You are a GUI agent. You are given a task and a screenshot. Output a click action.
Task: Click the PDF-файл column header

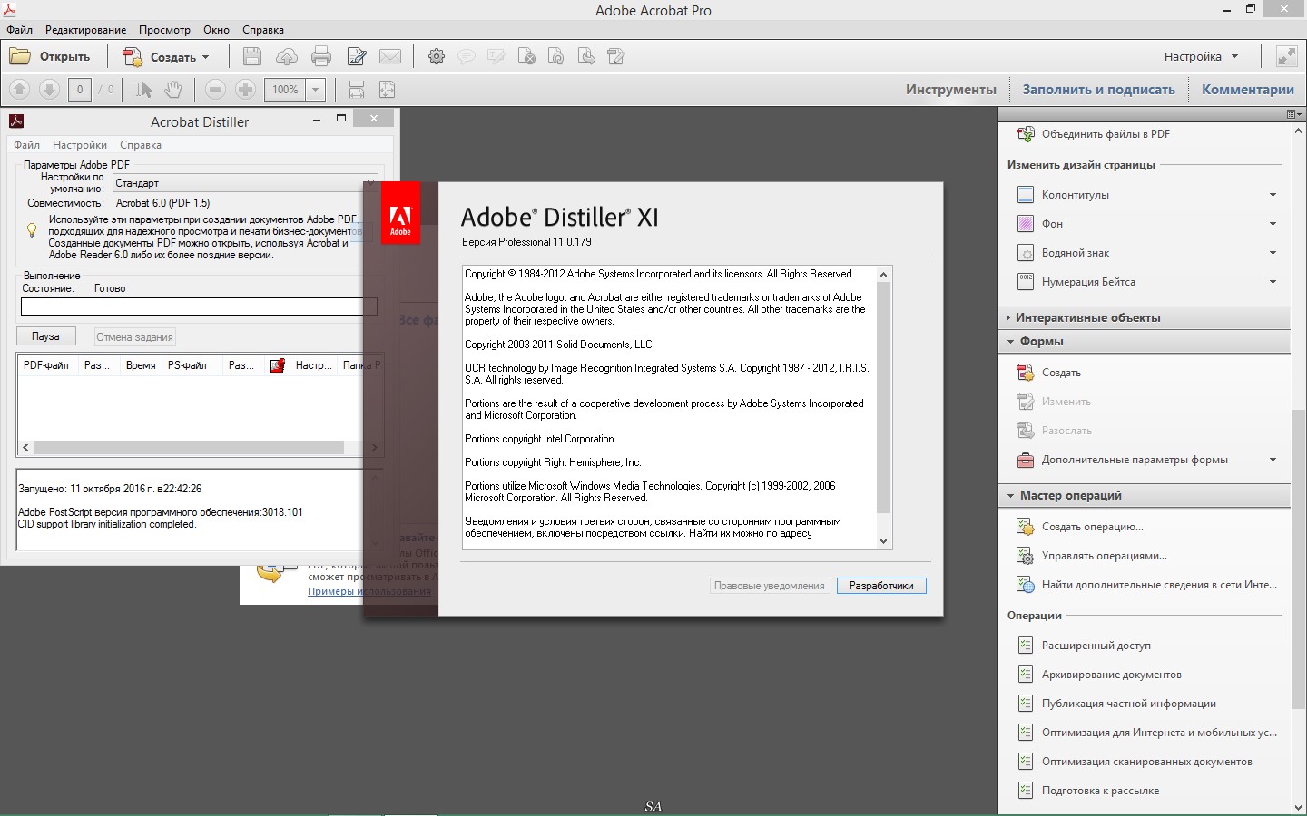point(46,365)
